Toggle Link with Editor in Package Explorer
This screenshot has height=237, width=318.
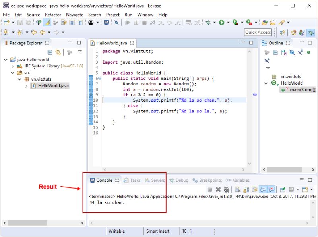pyautogui.click(x=58, y=52)
